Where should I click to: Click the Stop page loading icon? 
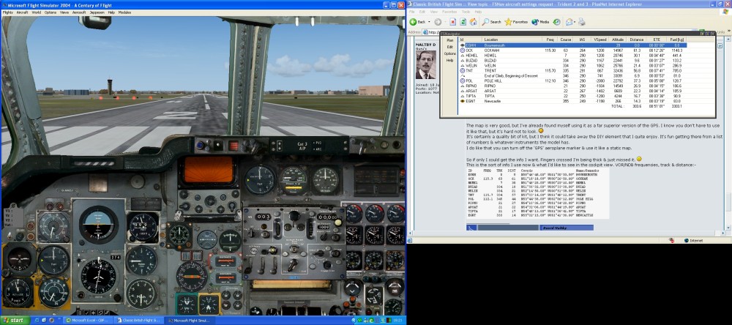(453, 22)
